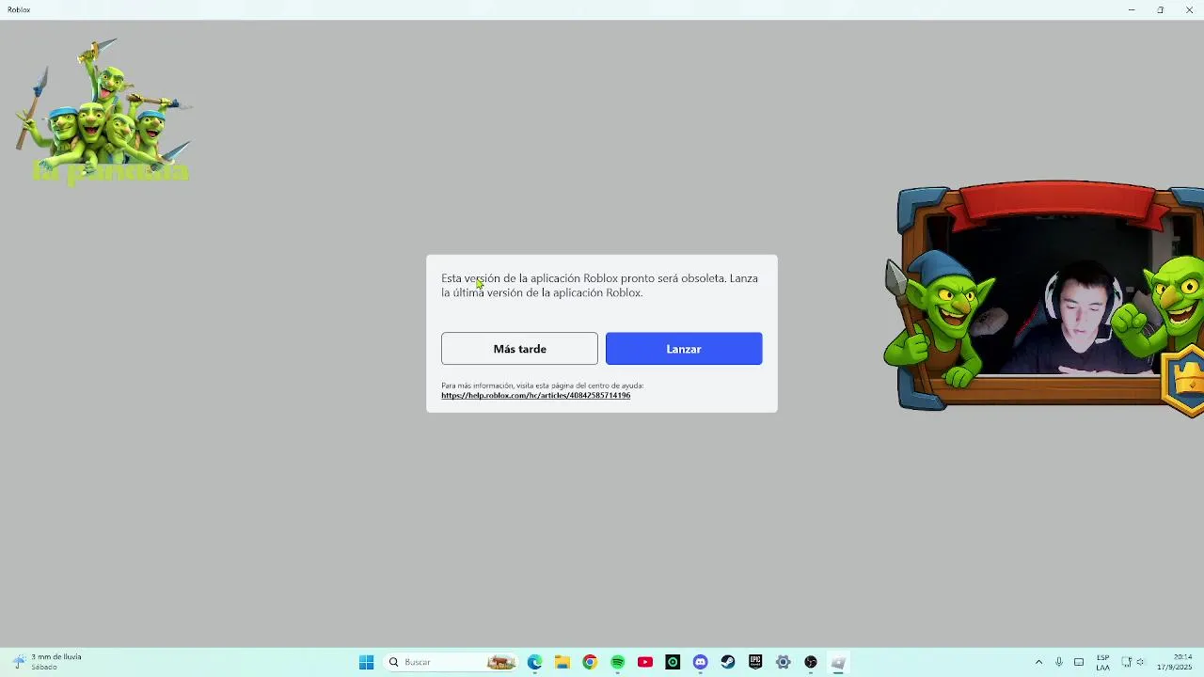Open Google Chrome from the taskbar
The image size is (1204, 677).
click(590, 662)
